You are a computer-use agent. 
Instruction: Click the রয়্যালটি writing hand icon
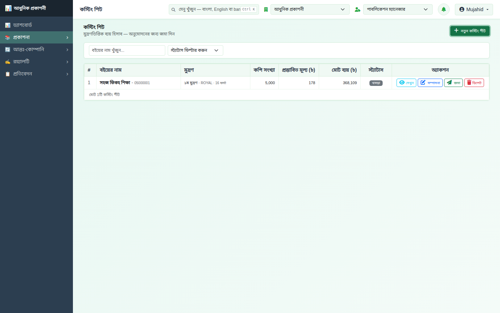(8, 62)
